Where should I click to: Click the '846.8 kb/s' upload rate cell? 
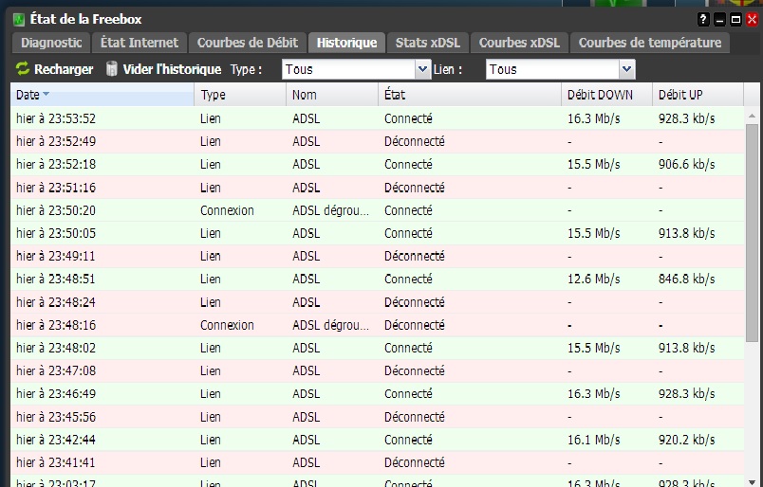point(686,279)
